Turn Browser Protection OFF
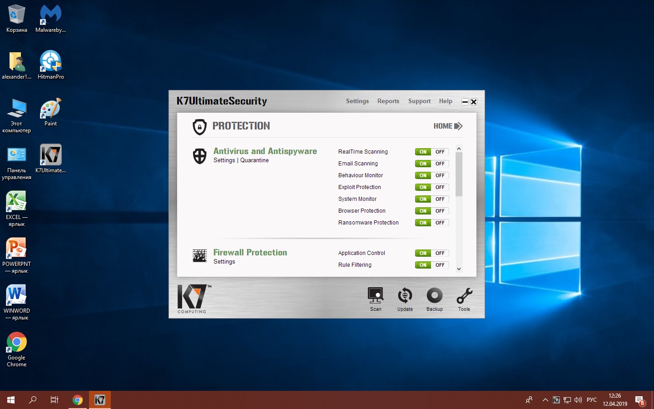The width and height of the screenshot is (654, 409). pos(440,211)
